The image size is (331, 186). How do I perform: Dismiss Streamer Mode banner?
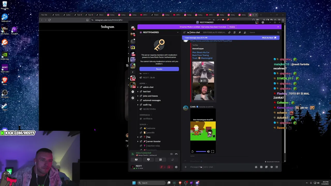coord(278,27)
